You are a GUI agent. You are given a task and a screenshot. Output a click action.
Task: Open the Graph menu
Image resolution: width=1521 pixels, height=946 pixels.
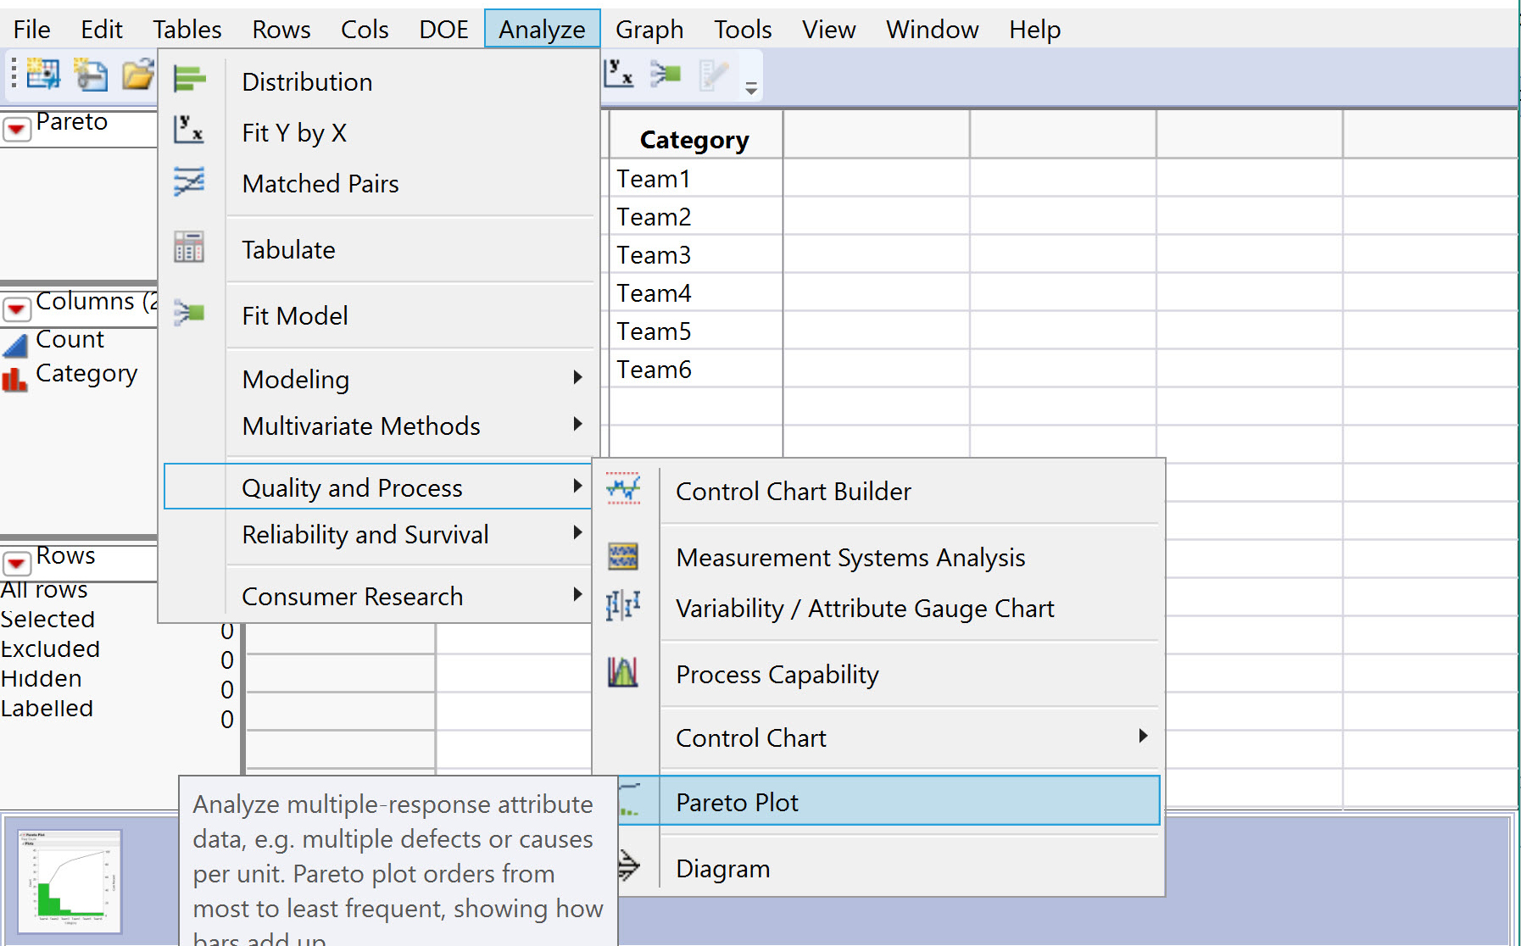649,30
